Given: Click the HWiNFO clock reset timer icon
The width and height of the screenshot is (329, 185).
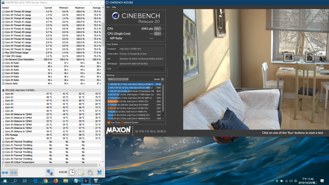Looking at the screenshot, I should (x=72, y=172).
